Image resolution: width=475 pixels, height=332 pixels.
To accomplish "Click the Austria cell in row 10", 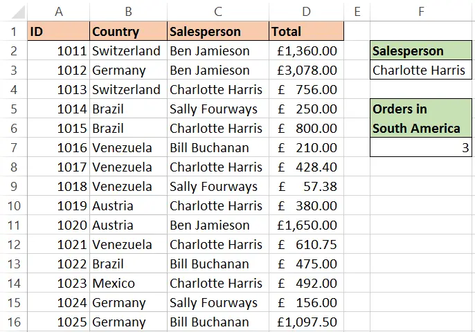I will point(129,206).
